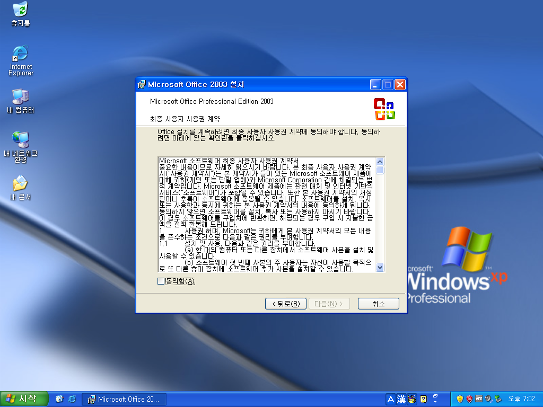Image resolution: width=543 pixels, height=407 pixels.
Task: Click the yellow security shield tray icon
Action: point(460,399)
